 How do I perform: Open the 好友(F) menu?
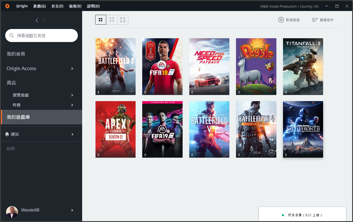pos(57,6)
